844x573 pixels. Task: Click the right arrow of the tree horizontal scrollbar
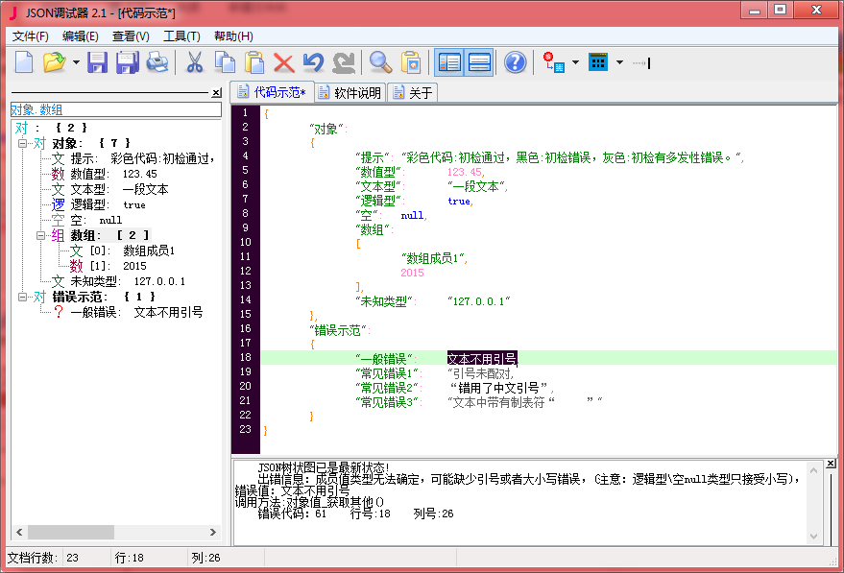(x=213, y=532)
